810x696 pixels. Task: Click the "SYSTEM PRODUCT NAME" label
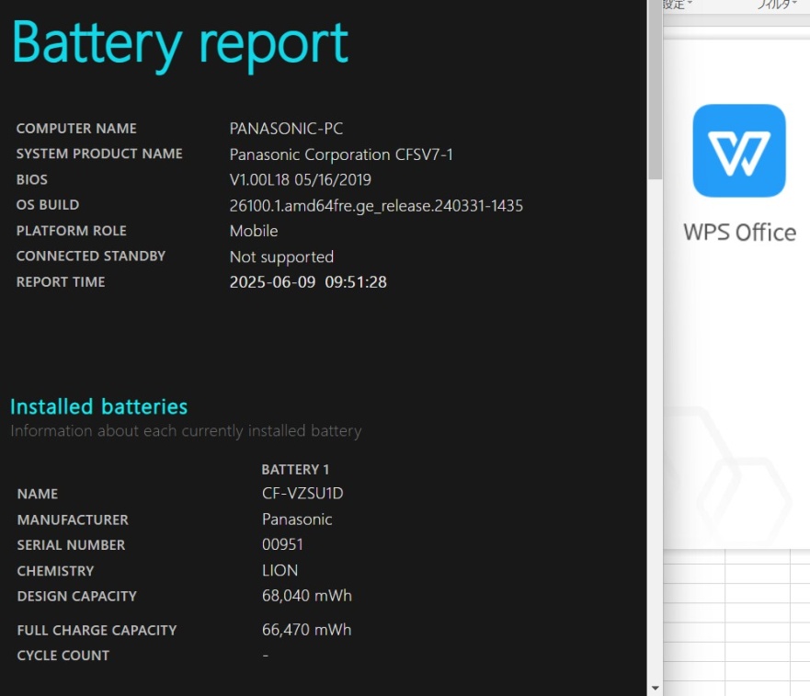(x=99, y=154)
